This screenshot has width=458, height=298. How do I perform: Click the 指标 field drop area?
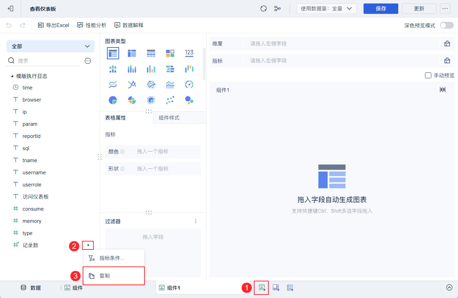pyautogui.click(x=342, y=61)
